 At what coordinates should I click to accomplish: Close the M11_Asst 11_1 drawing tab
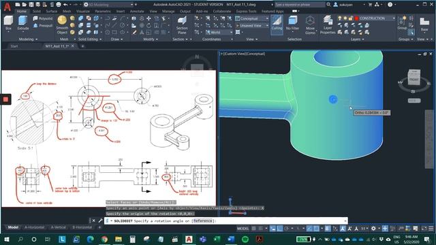tap(73, 46)
